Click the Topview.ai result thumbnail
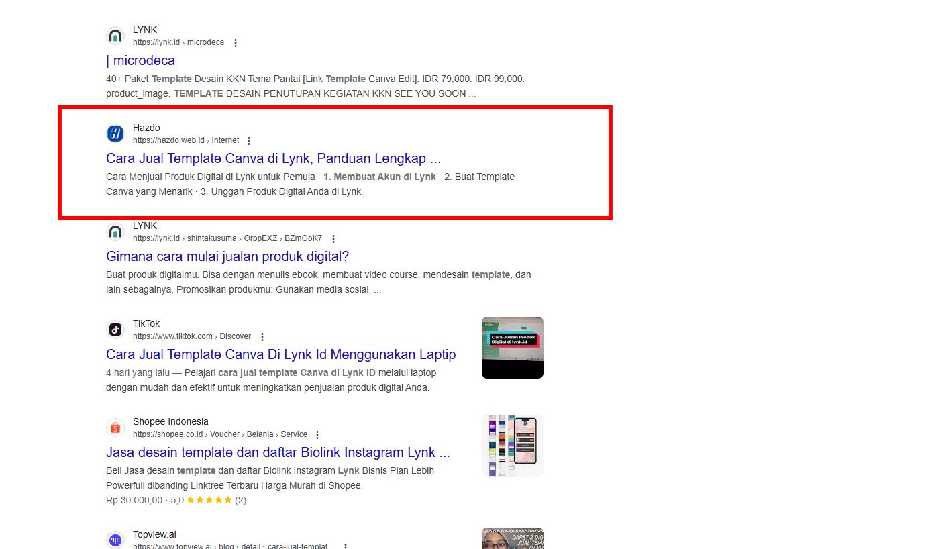This screenshot has width=930, height=549. [x=513, y=538]
